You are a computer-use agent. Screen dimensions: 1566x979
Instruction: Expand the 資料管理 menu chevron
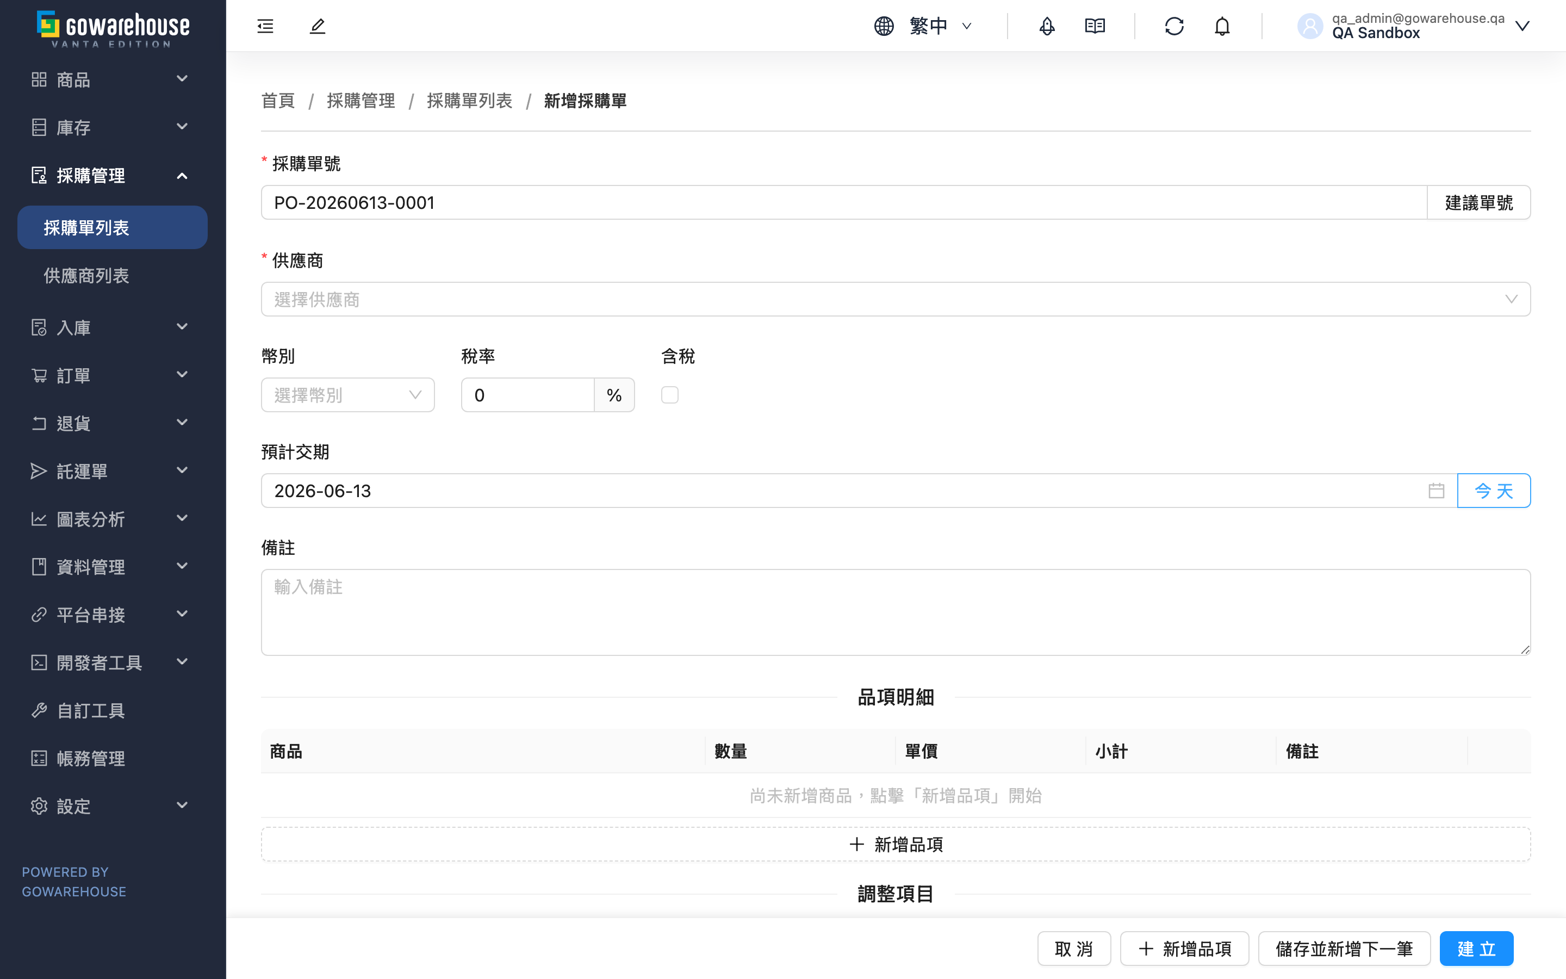pyautogui.click(x=183, y=565)
